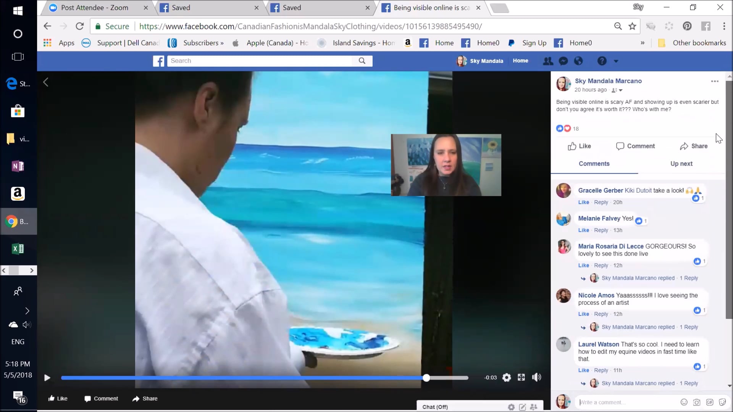Mute the video volume speaker
Image resolution: width=733 pixels, height=412 pixels.
click(x=536, y=377)
